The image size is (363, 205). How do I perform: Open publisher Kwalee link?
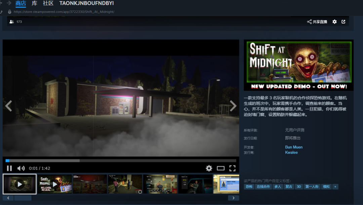291,153
